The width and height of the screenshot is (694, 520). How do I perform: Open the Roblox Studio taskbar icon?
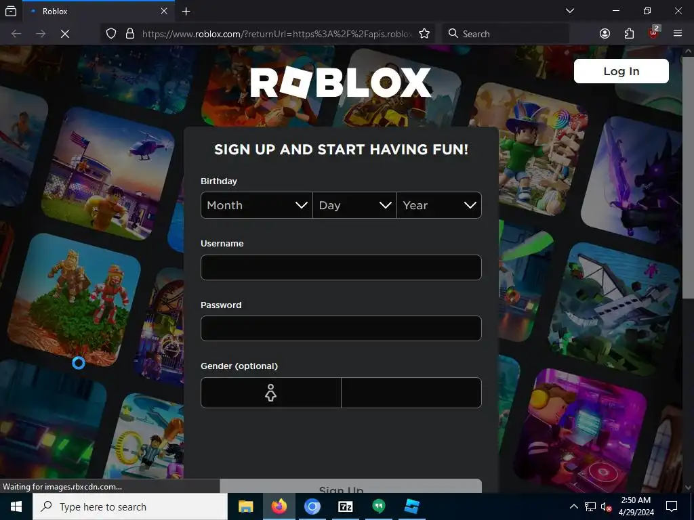[412, 506]
